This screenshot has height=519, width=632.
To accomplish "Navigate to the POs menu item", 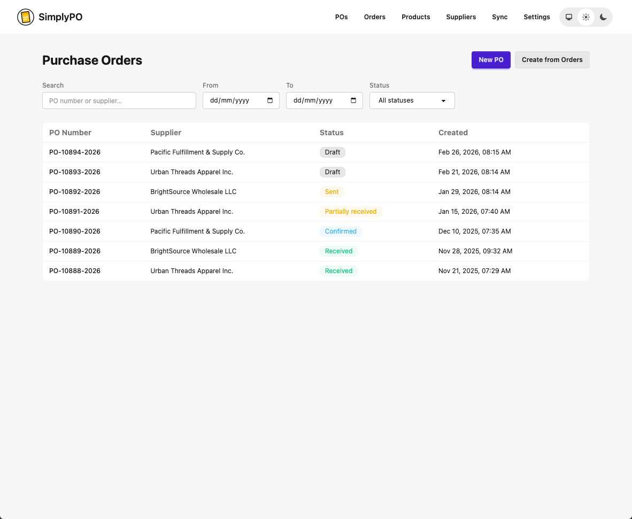I will click(x=341, y=17).
